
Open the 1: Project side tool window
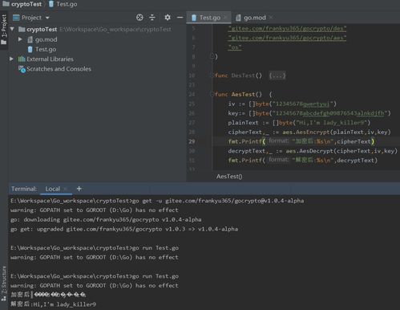tap(4, 30)
